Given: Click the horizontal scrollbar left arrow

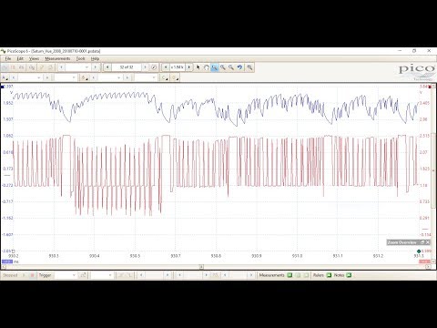Looking at the screenshot, I should pyautogui.click(x=4, y=267).
